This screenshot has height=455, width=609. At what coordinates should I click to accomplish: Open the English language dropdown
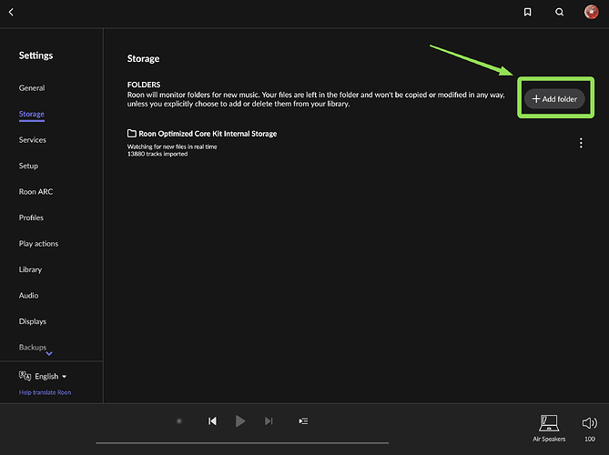[x=50, y=376]
